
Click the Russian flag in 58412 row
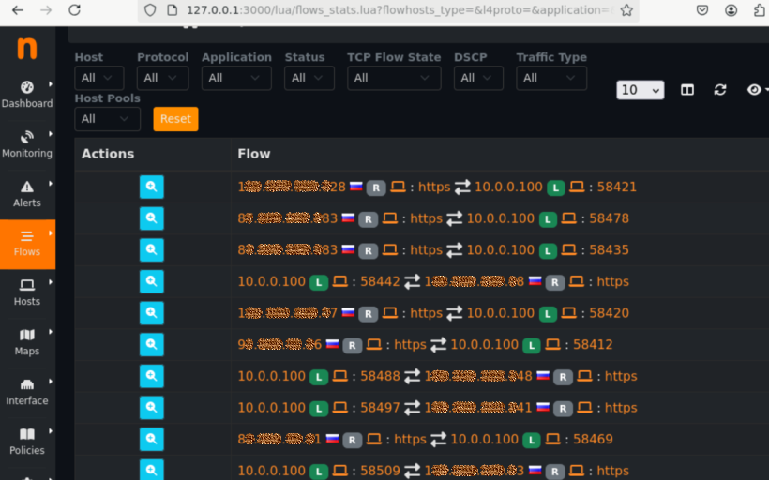333,344
